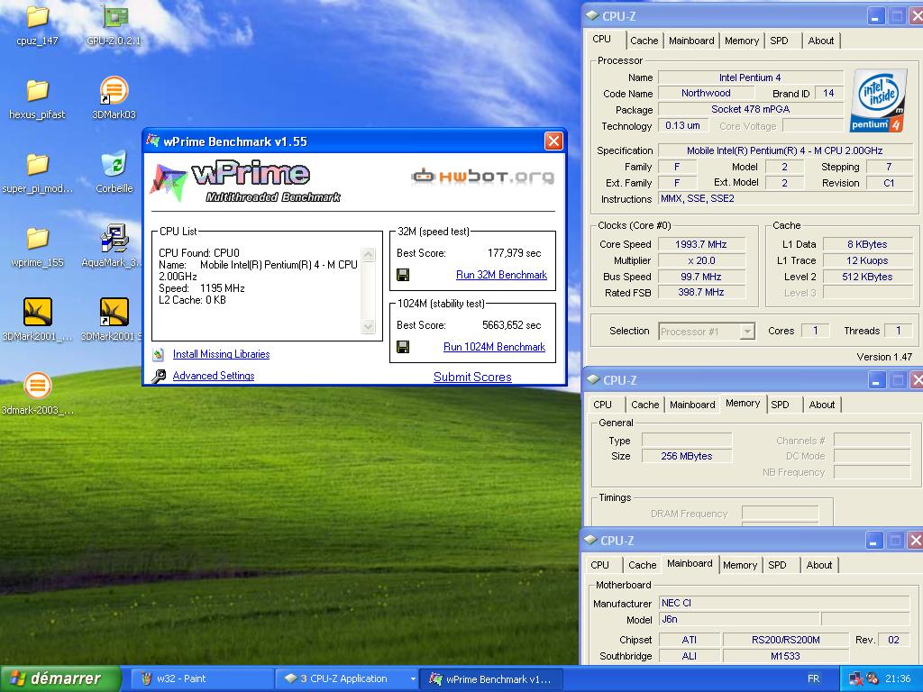923x692 pixels.
Task: Click the 21:36 taskbar clock
Action: [x=897, y=679]
